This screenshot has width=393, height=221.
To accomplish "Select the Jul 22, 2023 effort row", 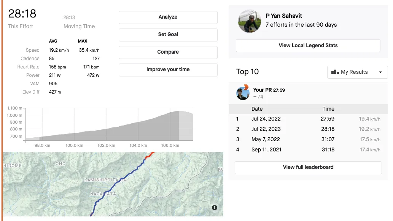I will [308, 129].
